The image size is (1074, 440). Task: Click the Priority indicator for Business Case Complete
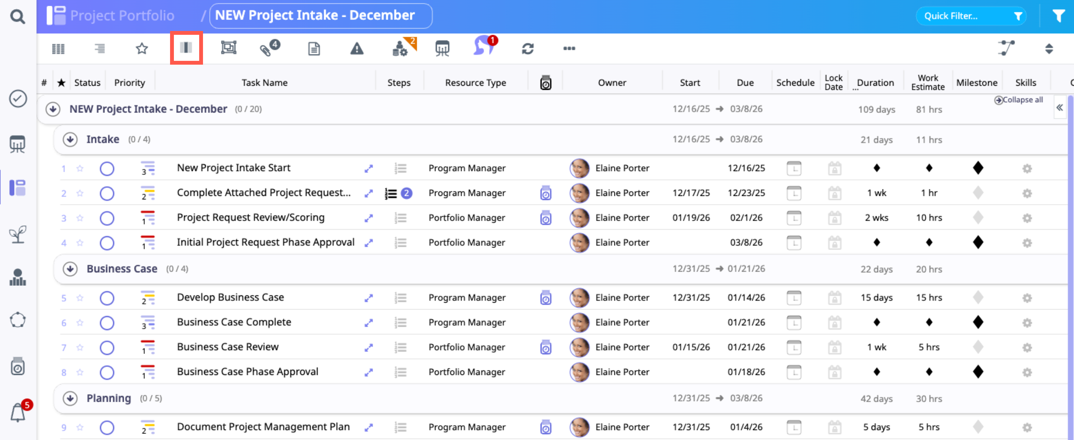pyautogui.click(x=147, y=323)
